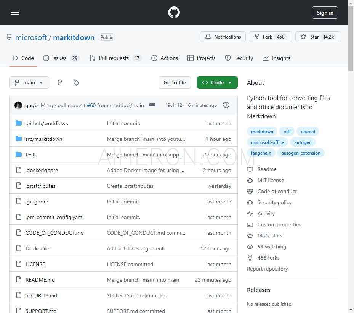Click the branches icon next to main
354x313 pixels.
point(60,82)
